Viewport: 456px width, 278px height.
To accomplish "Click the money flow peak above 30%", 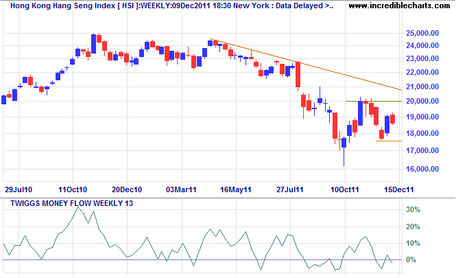I will pyautogui.click(x=77, y=208).
